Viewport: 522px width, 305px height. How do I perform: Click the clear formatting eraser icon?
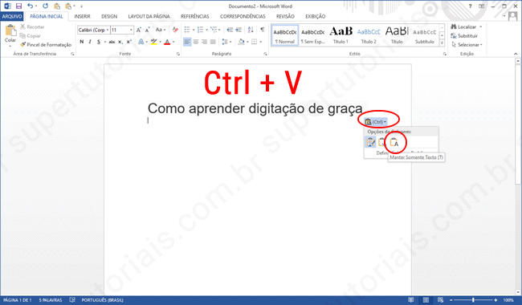tap(175, 30)
